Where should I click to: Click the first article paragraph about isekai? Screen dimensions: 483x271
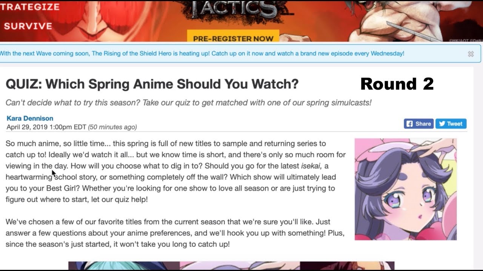coord(175,171)
